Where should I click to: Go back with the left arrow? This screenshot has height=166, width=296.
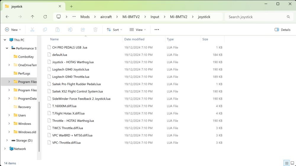pos(7,17)
